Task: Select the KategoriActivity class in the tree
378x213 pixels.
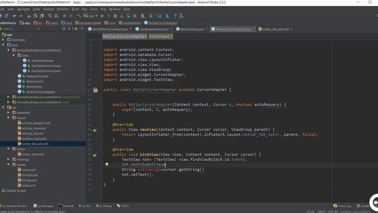Action: point(37,76)
